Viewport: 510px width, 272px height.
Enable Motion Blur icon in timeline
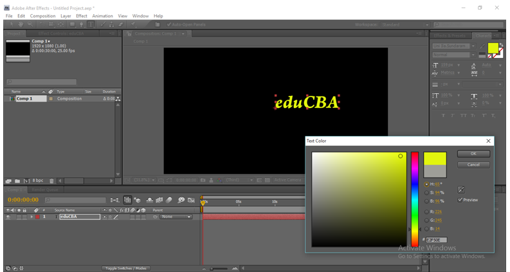click(168, 200)
